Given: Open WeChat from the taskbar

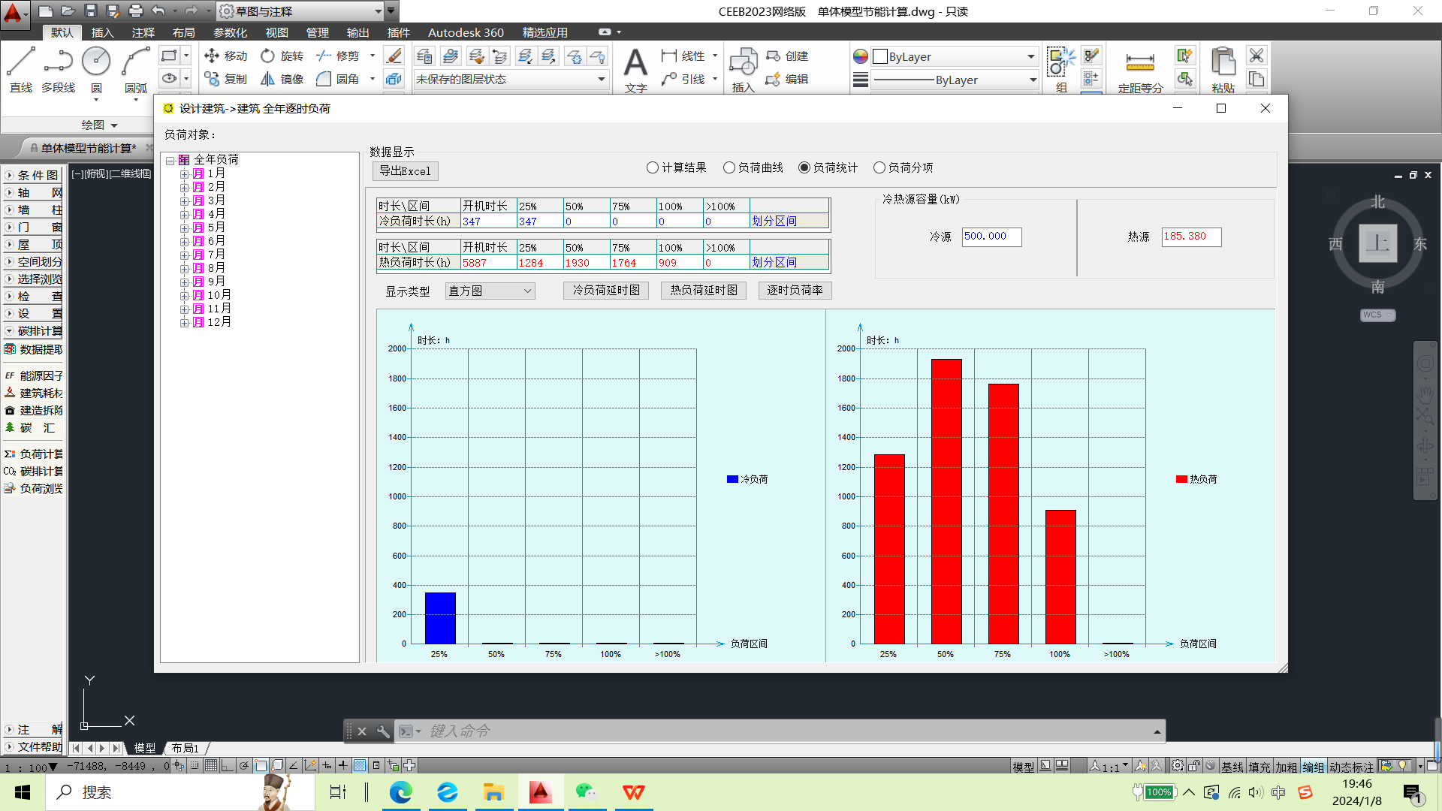Looking at the screenshot, I should (586, 792).
